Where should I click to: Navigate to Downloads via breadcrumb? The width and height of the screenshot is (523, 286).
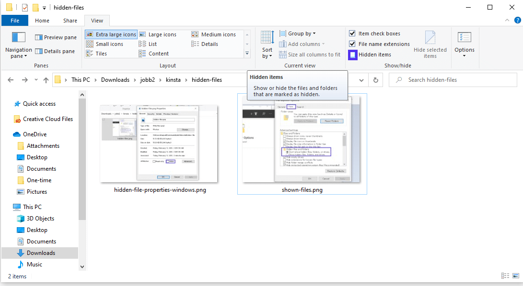(115, 79)
